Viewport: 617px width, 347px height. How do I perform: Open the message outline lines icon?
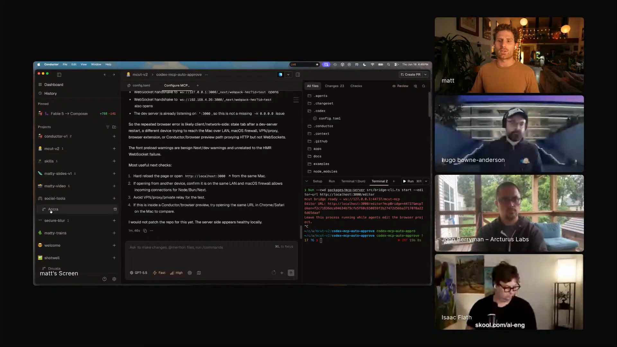pos(296,100)
